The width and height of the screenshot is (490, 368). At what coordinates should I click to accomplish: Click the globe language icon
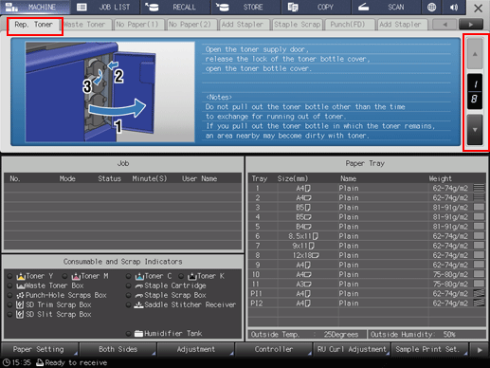tap(431, 7)
